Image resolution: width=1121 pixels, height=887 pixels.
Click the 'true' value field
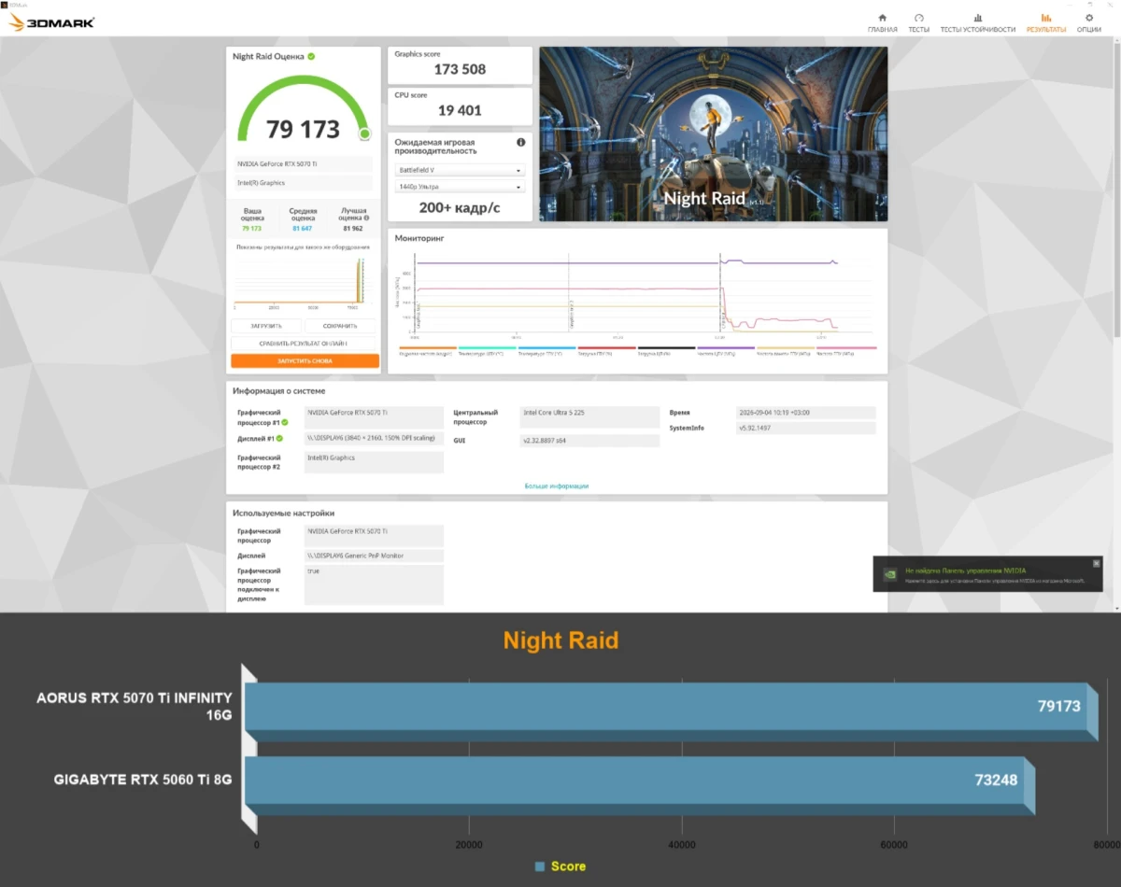pyautogui.click(x=374, y=584)
